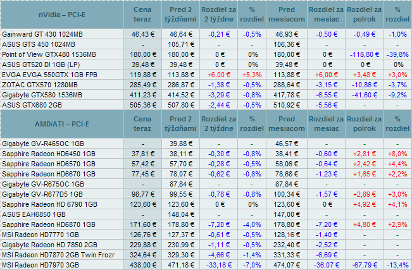Select MSI Radeon HD7970 3GB name
Viewport: 412px width, 270px height.
tap(41, 265)
